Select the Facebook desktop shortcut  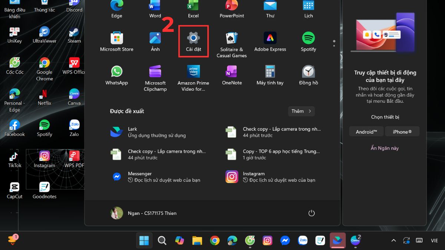pyautogui.click(x=14, y=129)
